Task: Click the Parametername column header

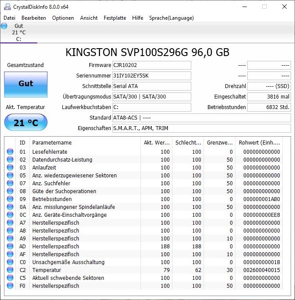Action: [85, 143]
